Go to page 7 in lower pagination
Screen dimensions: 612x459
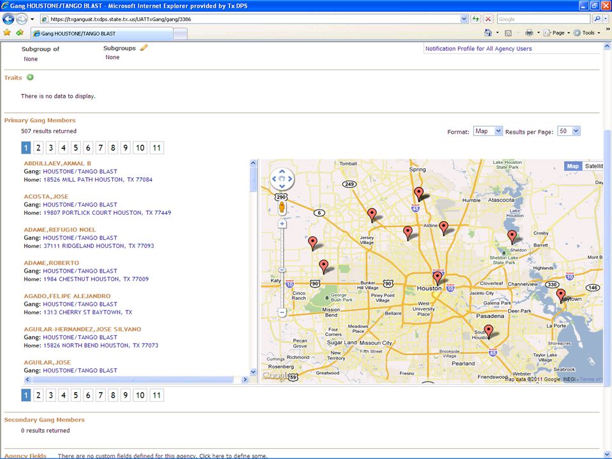101,395
